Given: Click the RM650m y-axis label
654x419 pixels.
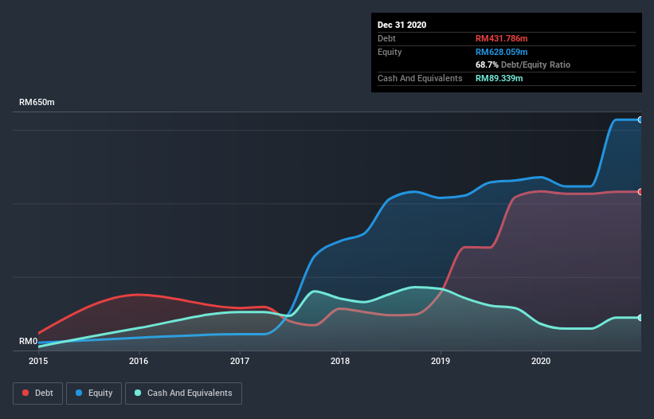Looking at the screenshot, I should point(37,102).
